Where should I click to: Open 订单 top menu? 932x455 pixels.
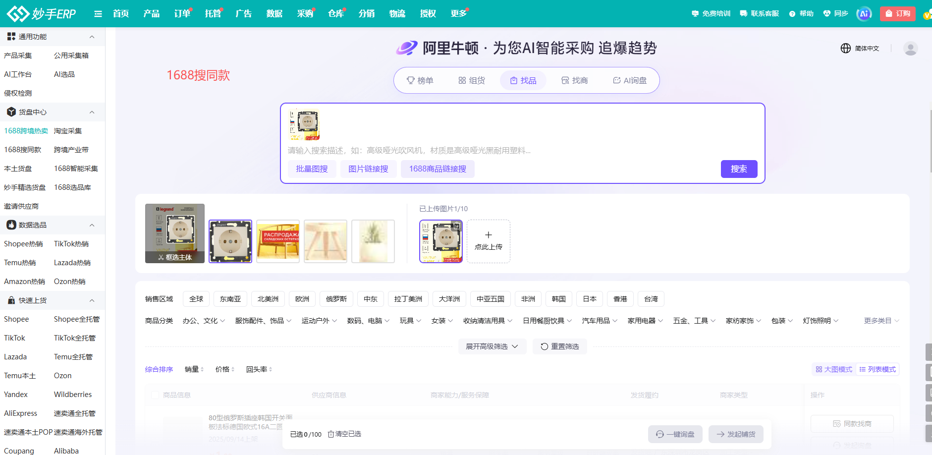[x=182, y=13]
